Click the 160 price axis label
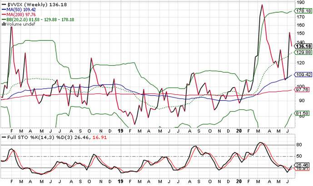313x186 pixels. pyautogui.click(x=301, y=25)
